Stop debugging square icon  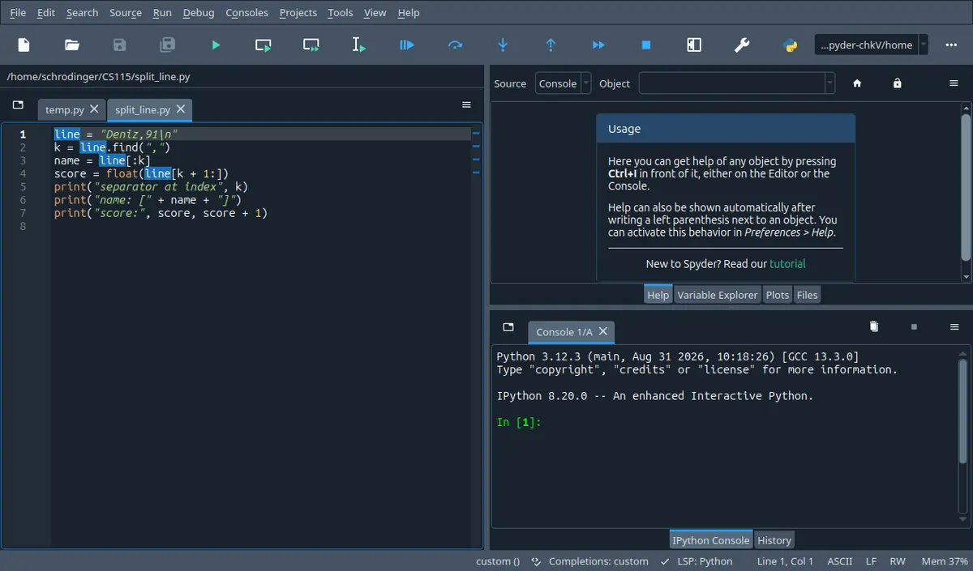[646, 45]
